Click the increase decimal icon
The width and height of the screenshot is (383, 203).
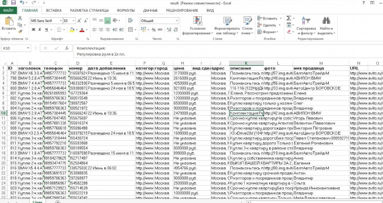[169, 30]
